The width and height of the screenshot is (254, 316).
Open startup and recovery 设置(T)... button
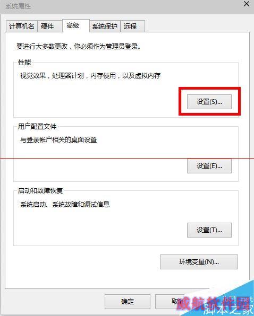pos(209,230)
